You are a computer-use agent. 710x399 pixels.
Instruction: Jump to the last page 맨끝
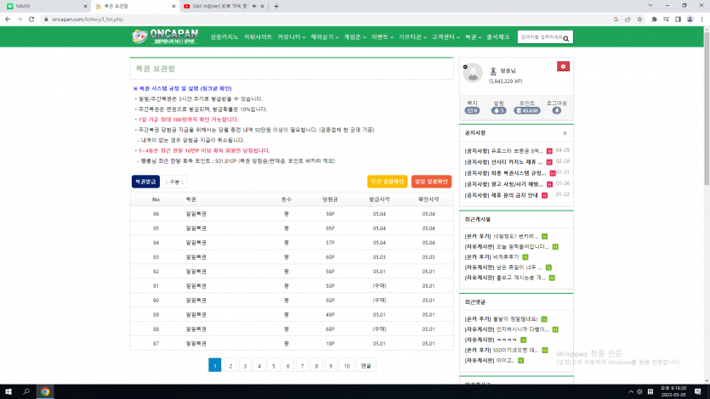pos(366,366)
